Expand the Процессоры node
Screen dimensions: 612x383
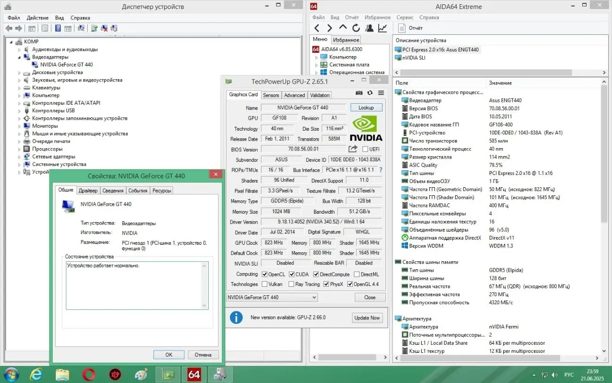20,149
